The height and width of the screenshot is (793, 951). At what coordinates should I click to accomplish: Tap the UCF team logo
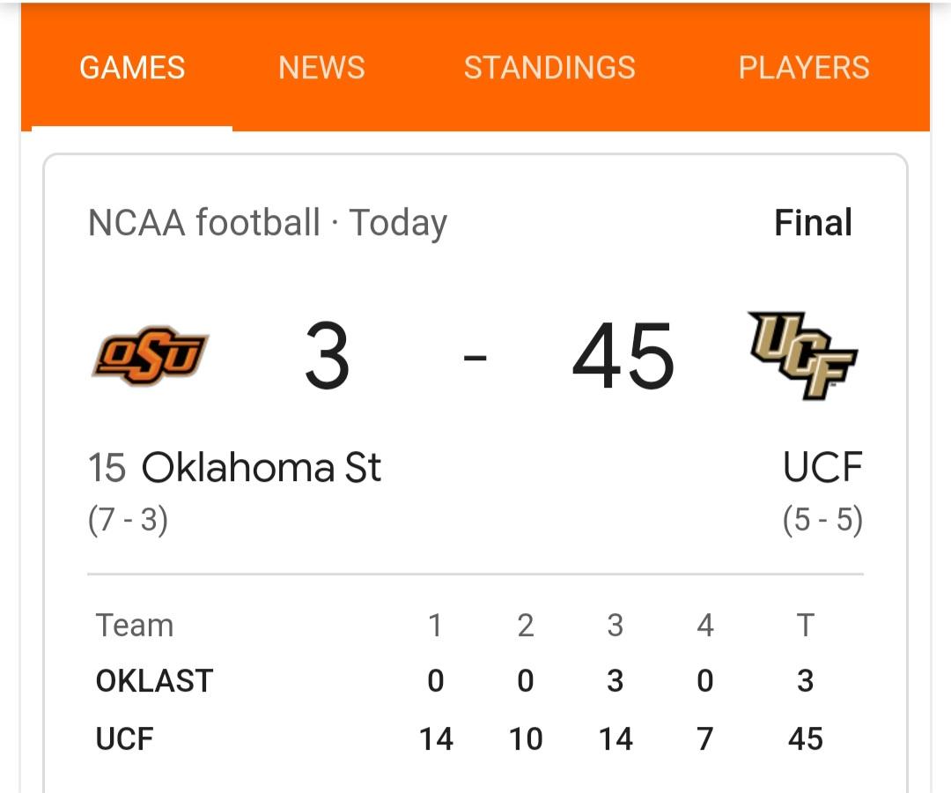coord(802,355)
